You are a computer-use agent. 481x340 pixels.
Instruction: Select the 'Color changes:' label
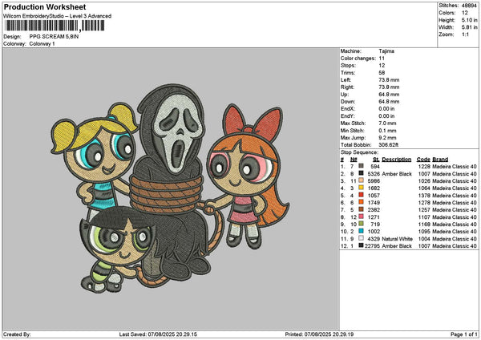coord(358,59)
